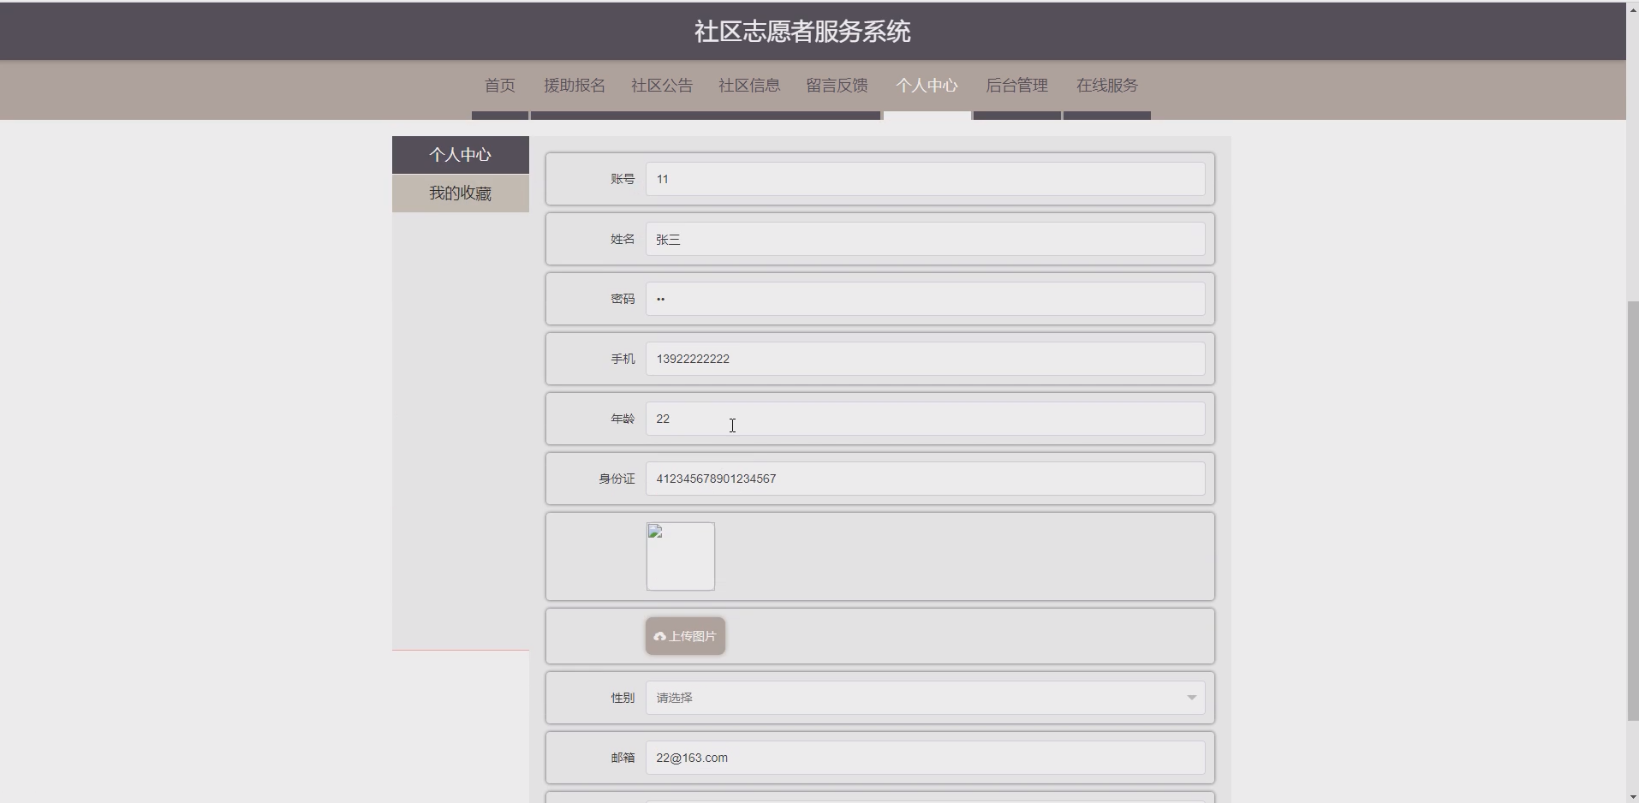This screenshot has height=803, width=1639.
Task: Click the 上传图片 upload button
Action: [686, 636]
